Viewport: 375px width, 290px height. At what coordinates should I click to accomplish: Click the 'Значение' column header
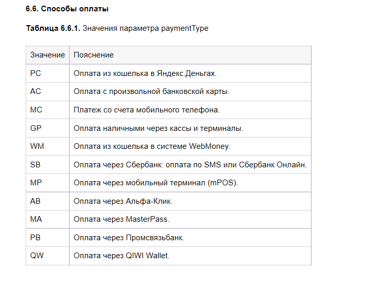47,55
